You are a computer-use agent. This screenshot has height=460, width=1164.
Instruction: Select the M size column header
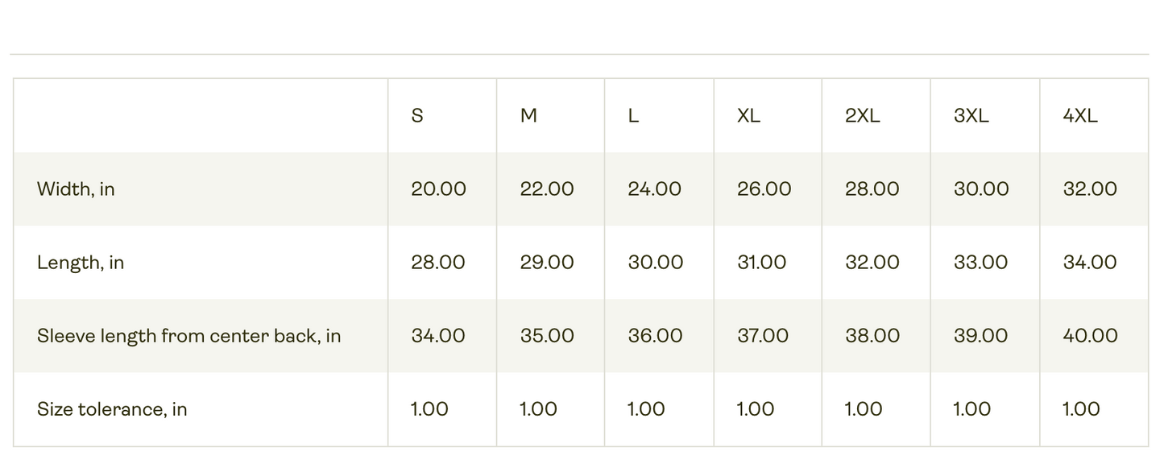click(528, 116)
